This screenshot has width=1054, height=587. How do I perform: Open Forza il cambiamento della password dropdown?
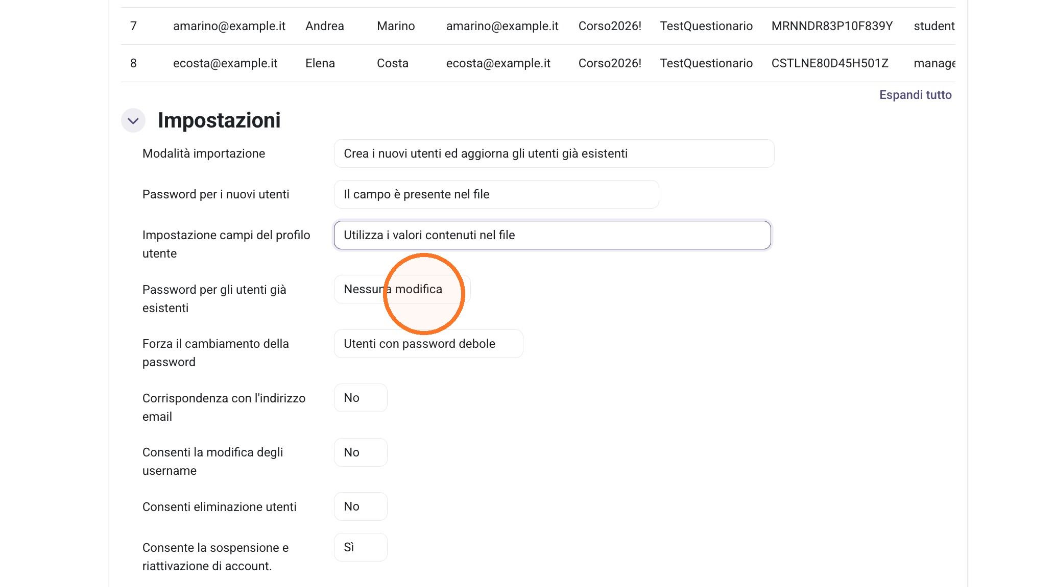pyautogui.click(x=428, y=344)
